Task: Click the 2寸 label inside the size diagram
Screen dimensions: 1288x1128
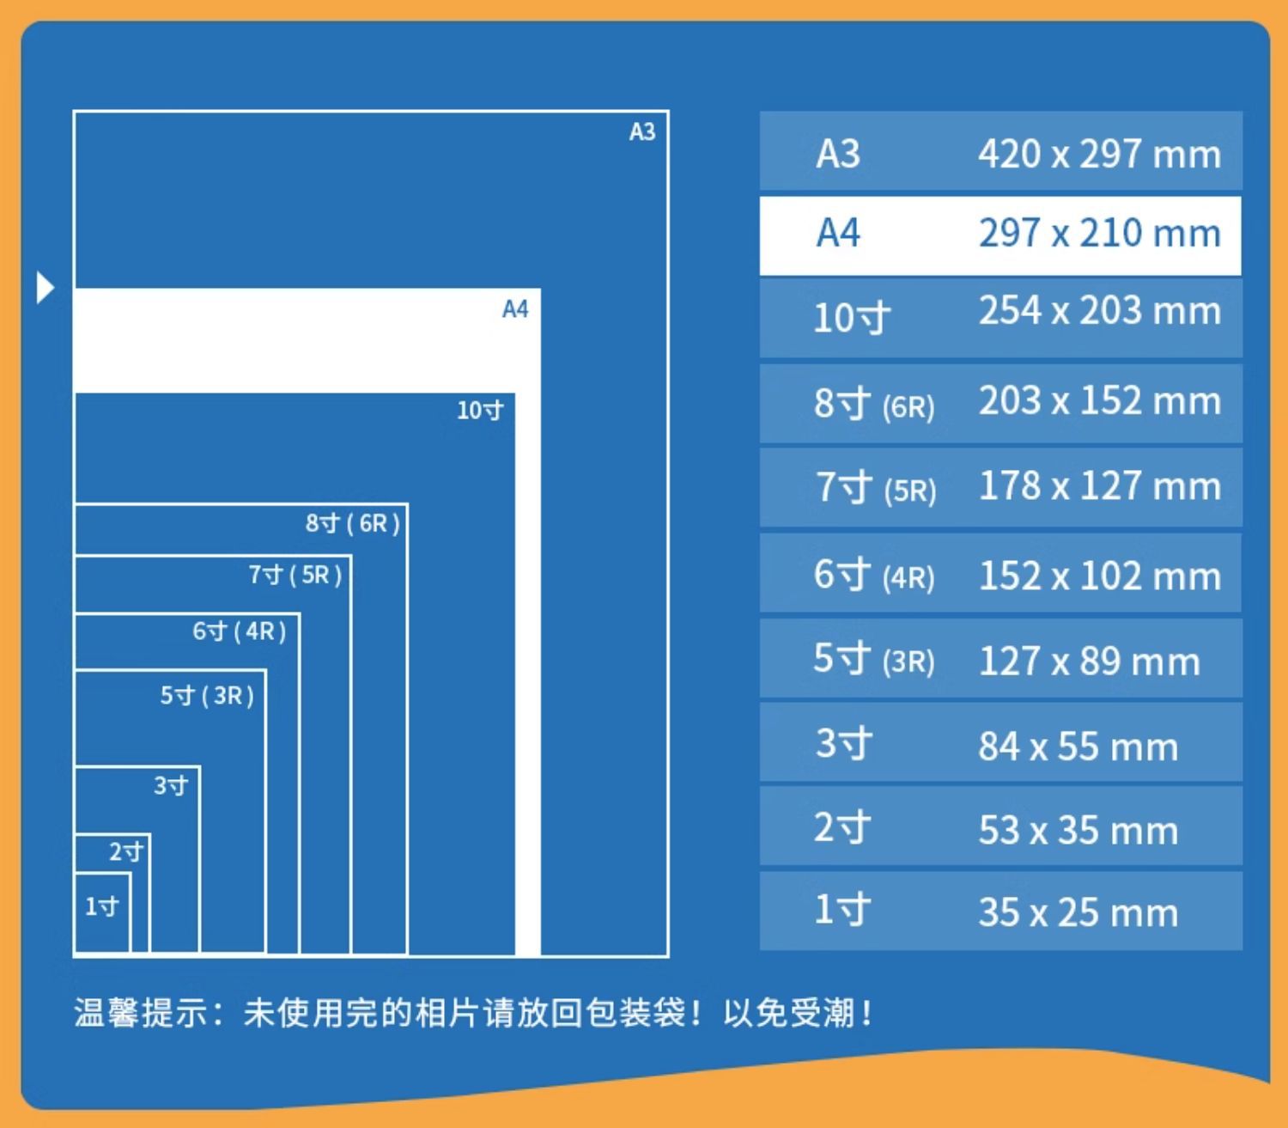Action: [126, 852]
